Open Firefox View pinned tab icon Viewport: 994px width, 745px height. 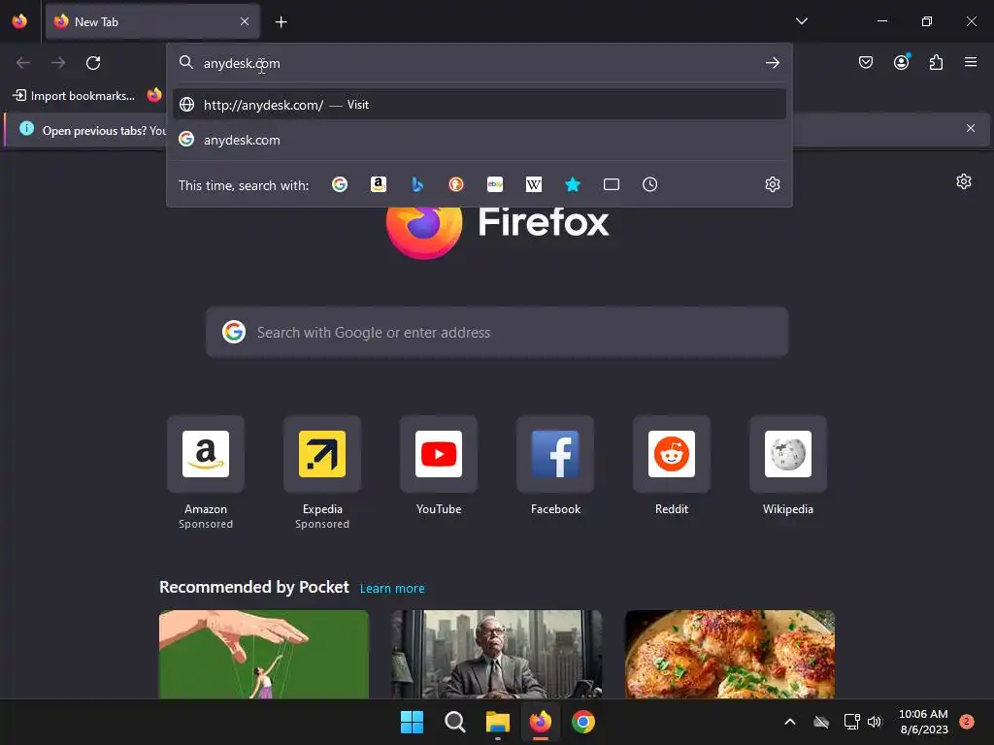[19, 21]
